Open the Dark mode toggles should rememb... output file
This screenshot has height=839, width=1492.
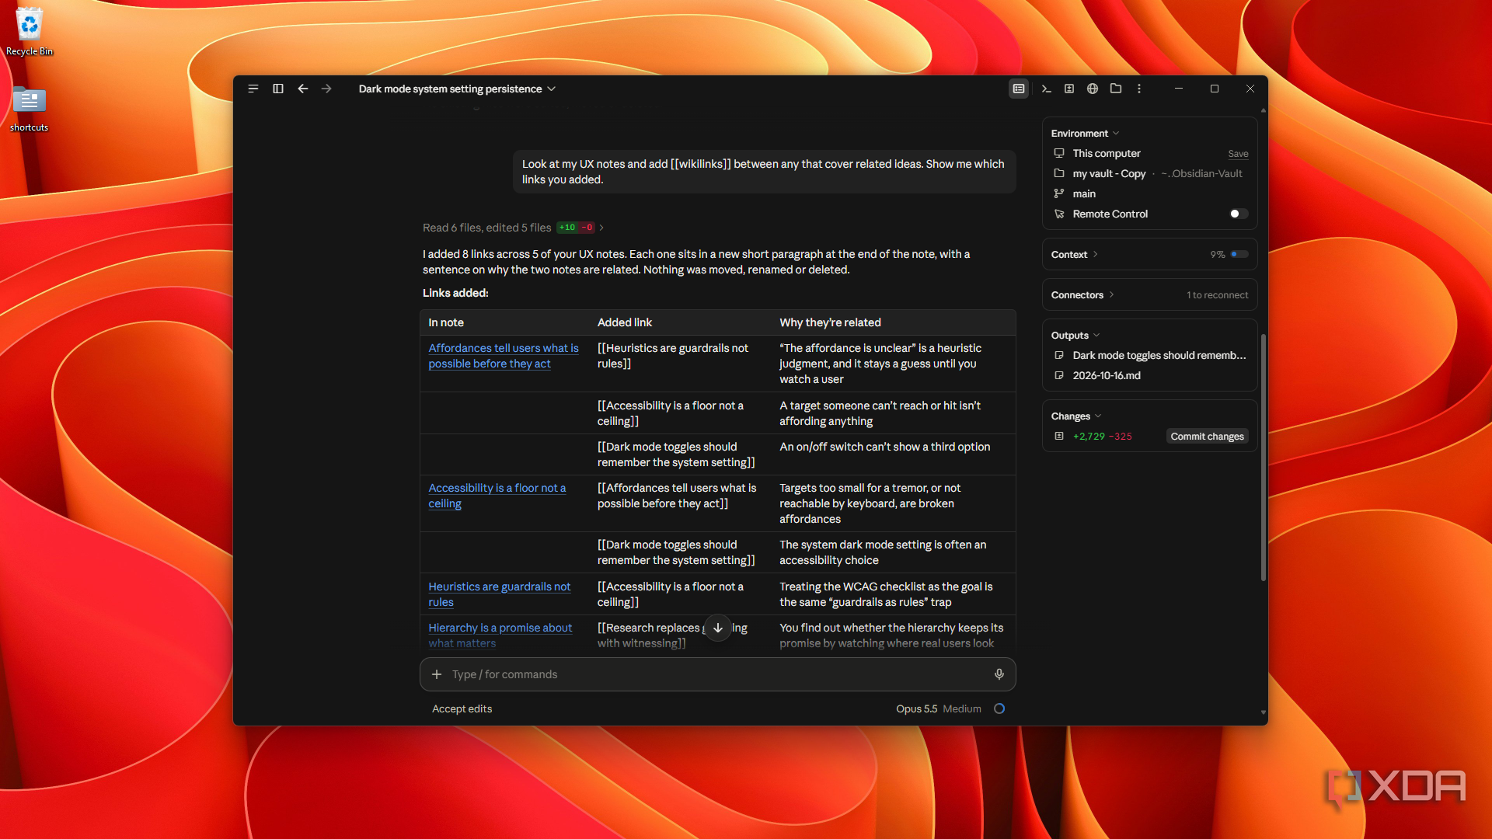click(1150, 355)
